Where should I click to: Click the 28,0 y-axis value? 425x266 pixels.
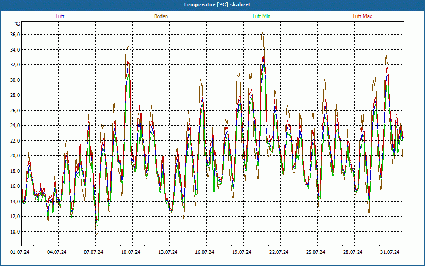(15, 95)
